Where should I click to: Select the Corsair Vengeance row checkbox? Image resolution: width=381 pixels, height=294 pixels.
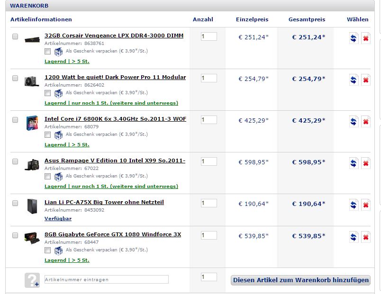click(x=15, y=36)
